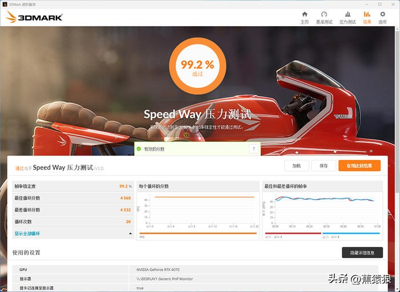Viewport: 400px width, 292px height.
Task: Click the 显卡已连接至显示器 row label
Action: point(37,288)
